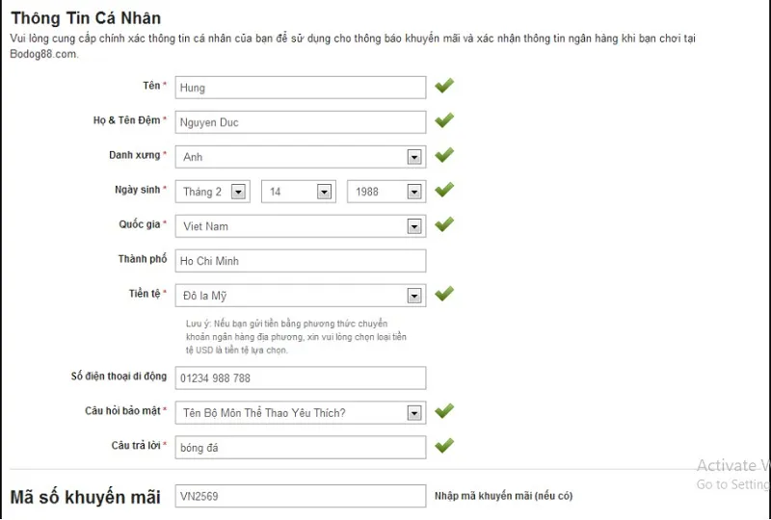
Task: Click the checkmark next to Họ & Tên Đệm
Action: point(443,121)
